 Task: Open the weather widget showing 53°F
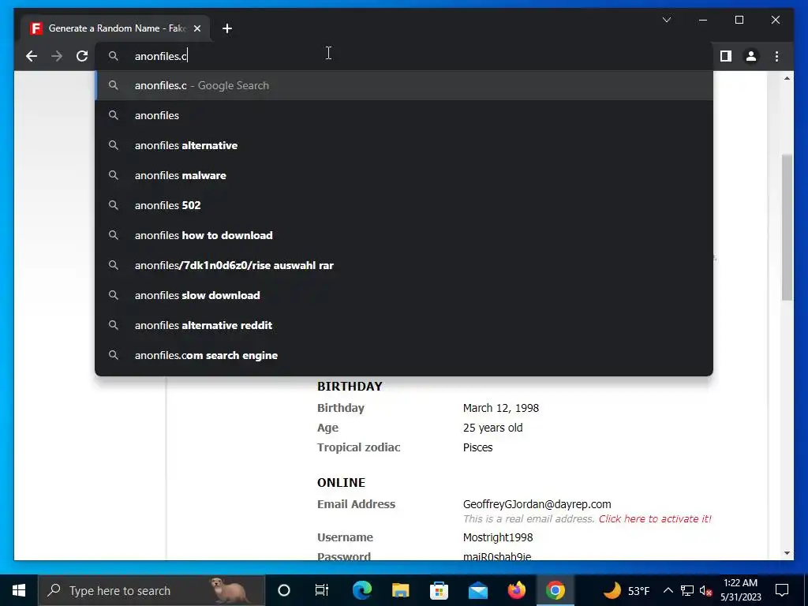click(627, 590)
